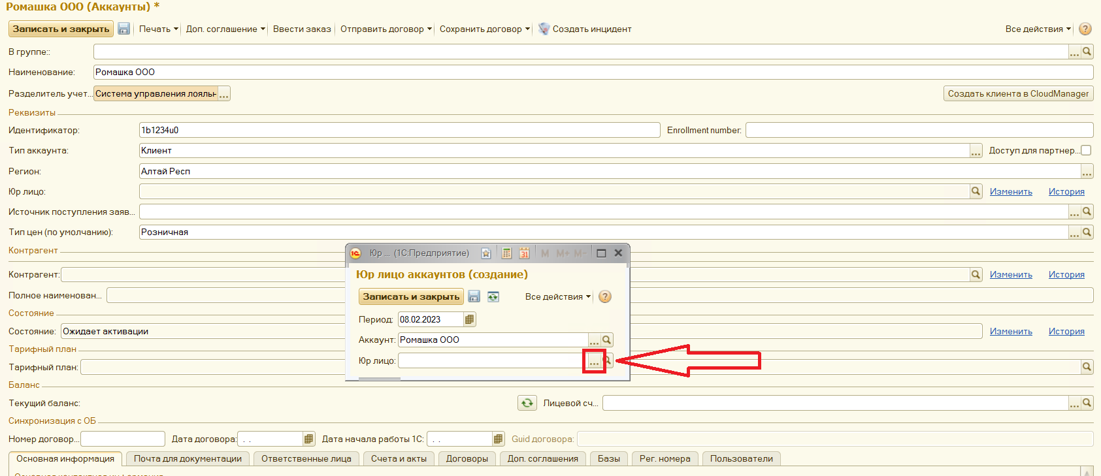Toggle Доступ для партнеров checkbox

1086,150
